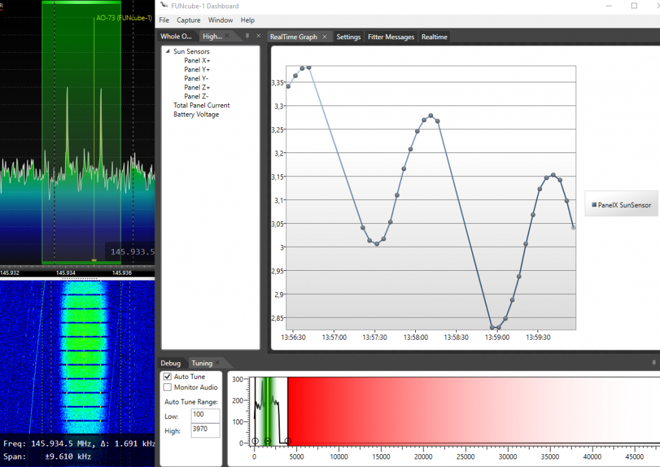Viewport: 660px width, 467px height.
Task: Close the RealTime Graph tab
Action: point(325,37)
